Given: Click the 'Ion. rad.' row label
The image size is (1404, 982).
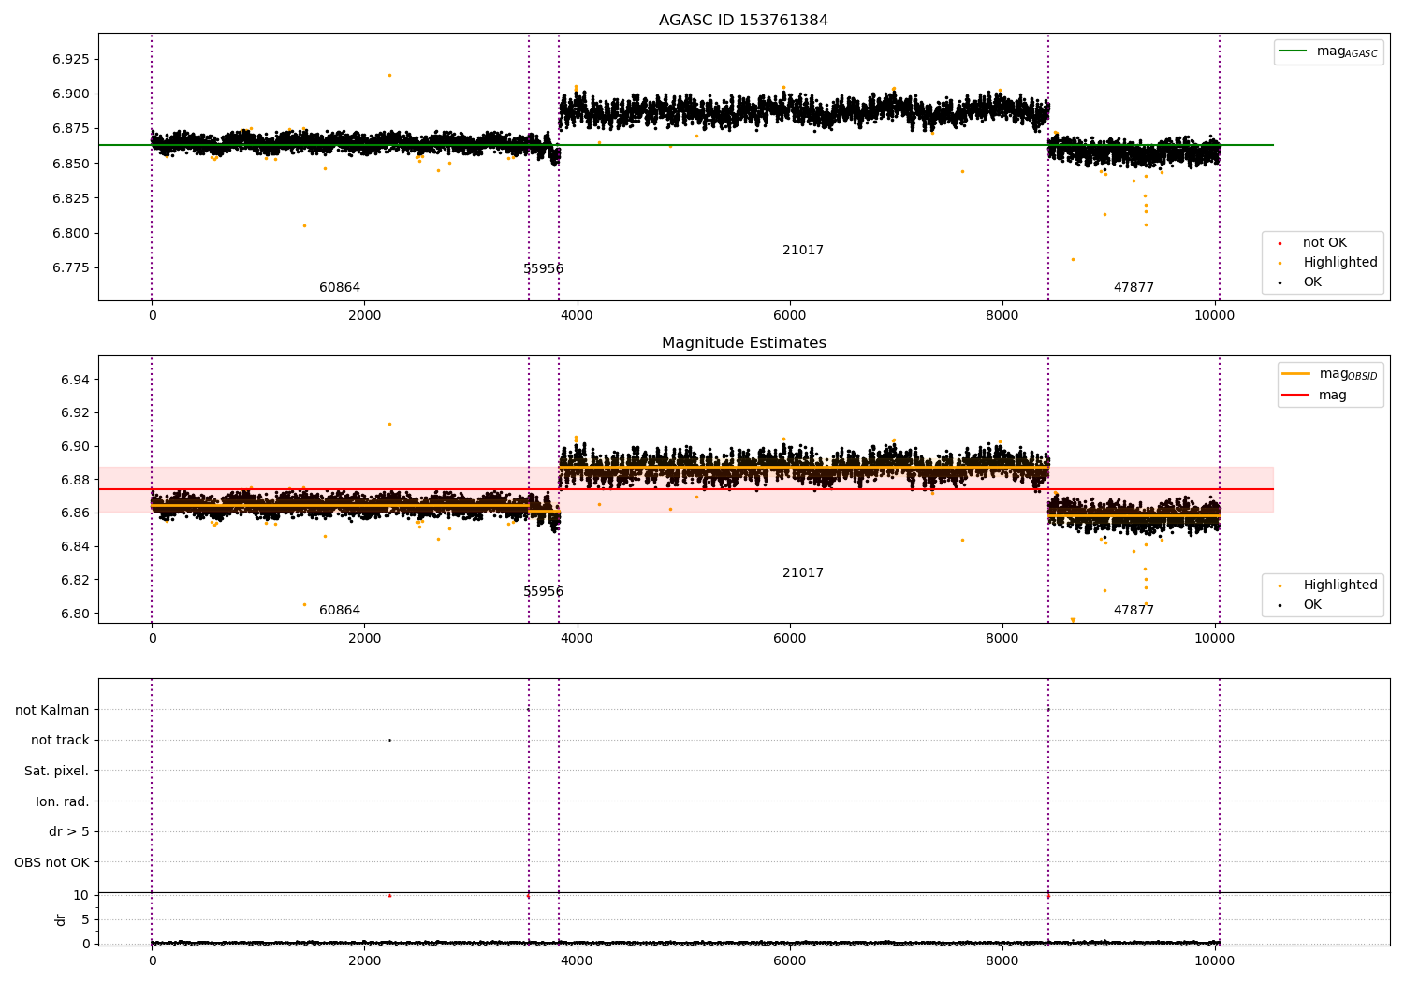Looking at the screenshot, I should [x=63, y=802].
